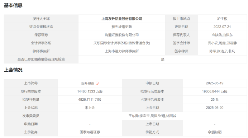Image resolution: width=248 pixels, height=138 pixels.
Task: Click the 签字律师 label cell
Action: (181, 51)
